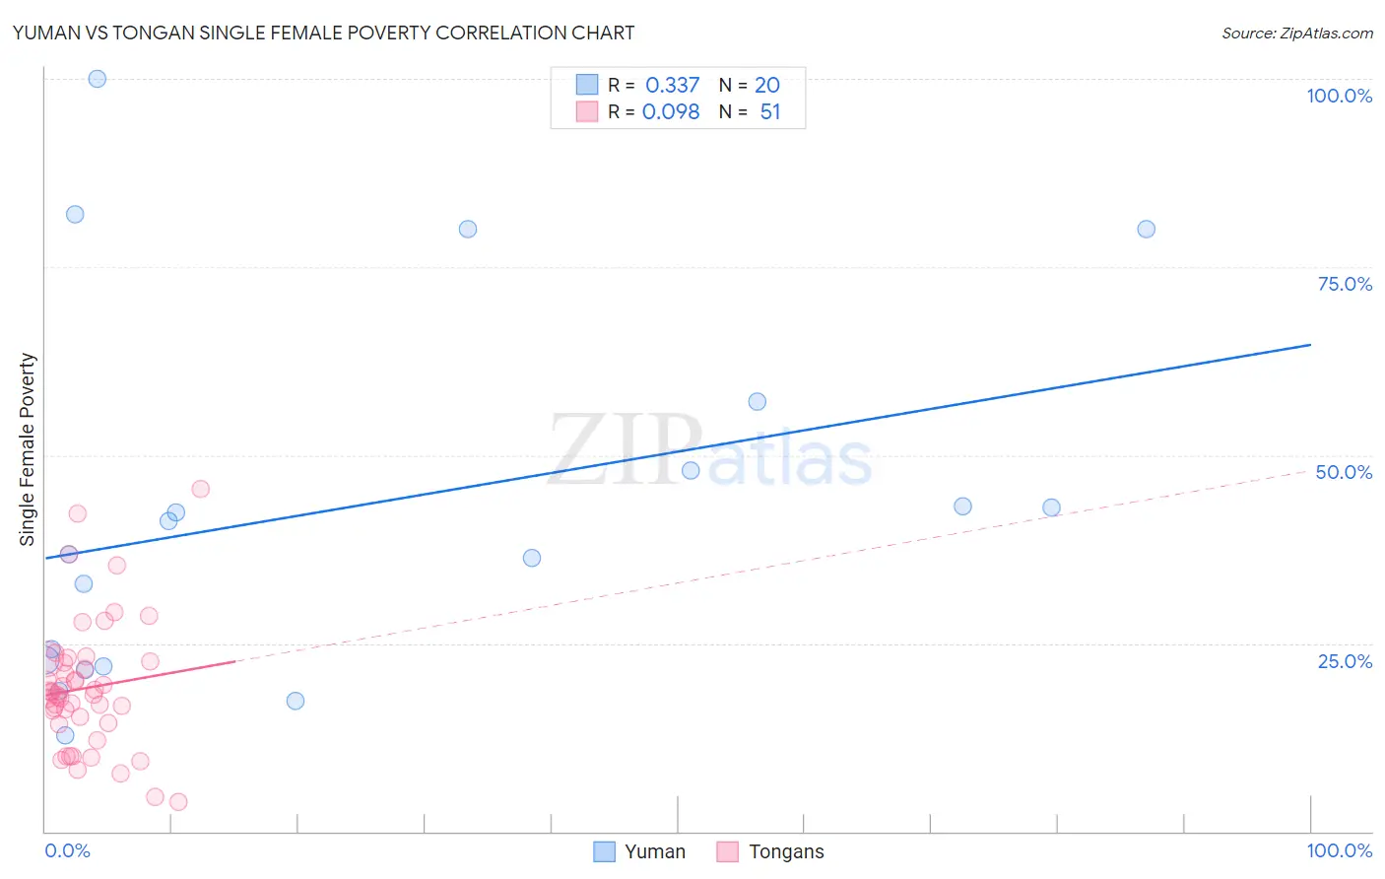This screenshot has width=1385, height=879.
Task: Select the blue swatch beside R = 0.337
Action: pyautogui.click(x=587, y=85)
